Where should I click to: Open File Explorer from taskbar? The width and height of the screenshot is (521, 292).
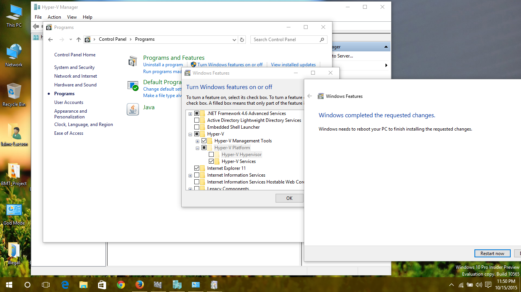(84, 284)
